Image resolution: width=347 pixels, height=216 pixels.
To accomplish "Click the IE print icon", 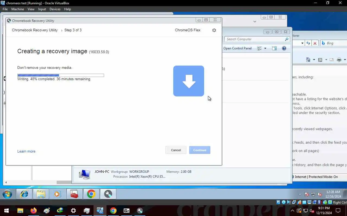I will pos(339,60).
